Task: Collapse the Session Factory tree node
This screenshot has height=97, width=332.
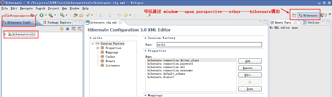Action: click(93, 43)
